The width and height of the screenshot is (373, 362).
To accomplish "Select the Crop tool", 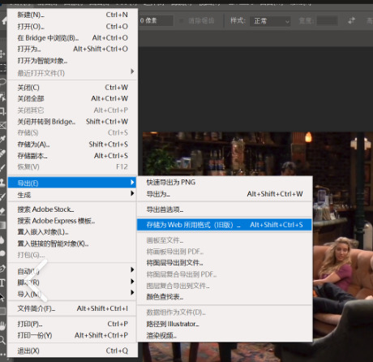I will point(2,110).
